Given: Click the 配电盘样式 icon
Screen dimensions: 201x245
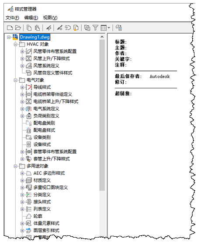Looking at the screenshot, I should 29,130.
